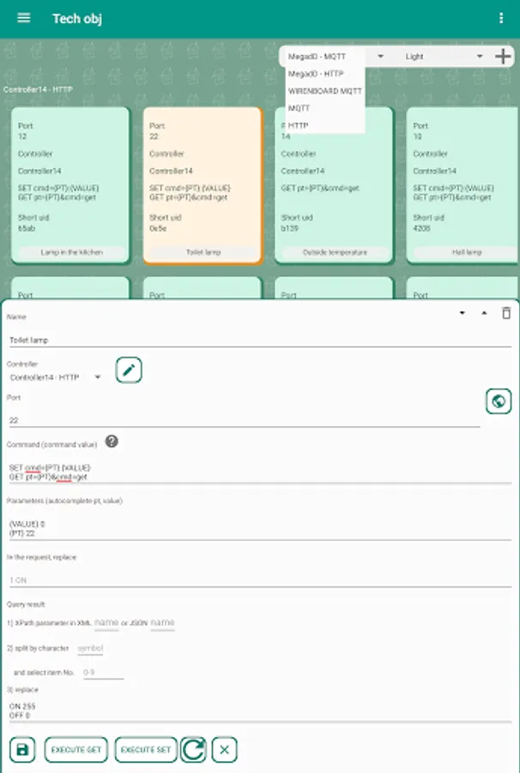Viewport: 520px width, 773px height.
Task: Choose MQTT option from list
Action: [325, 108]
